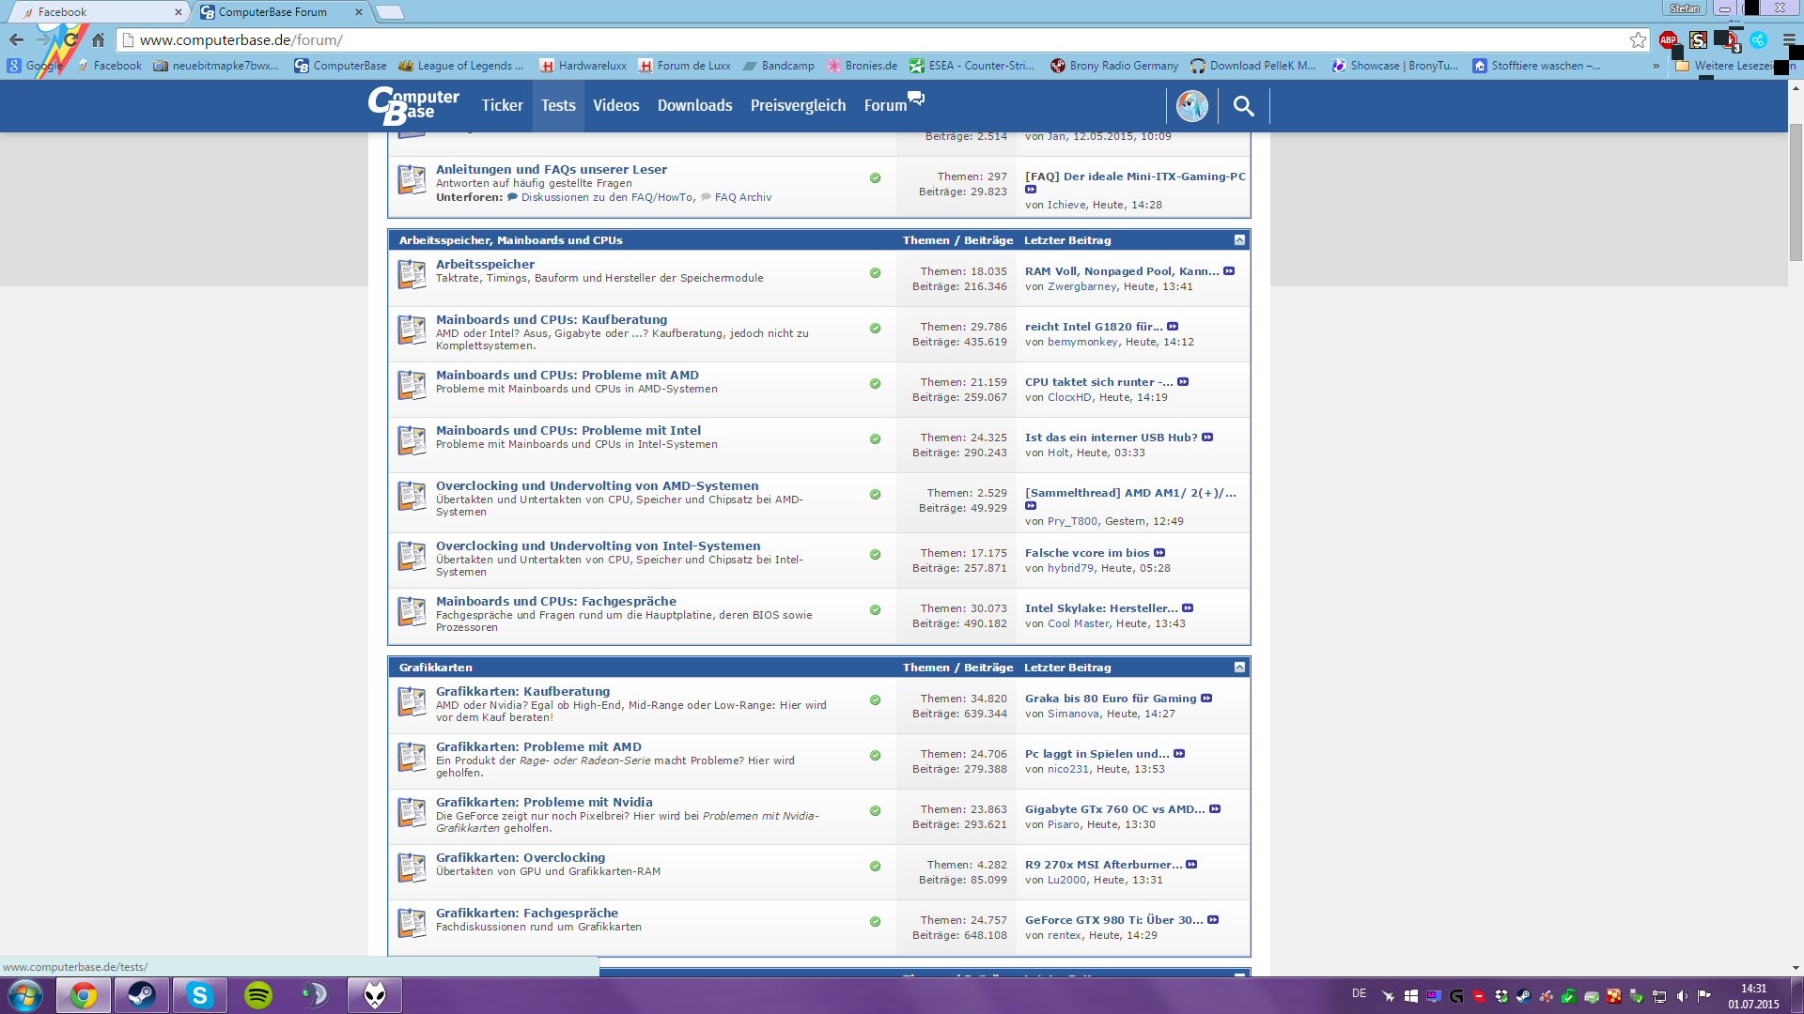Click the ComputerBase logo
Screen dimensions: 1804x1014
coord(413,105)
